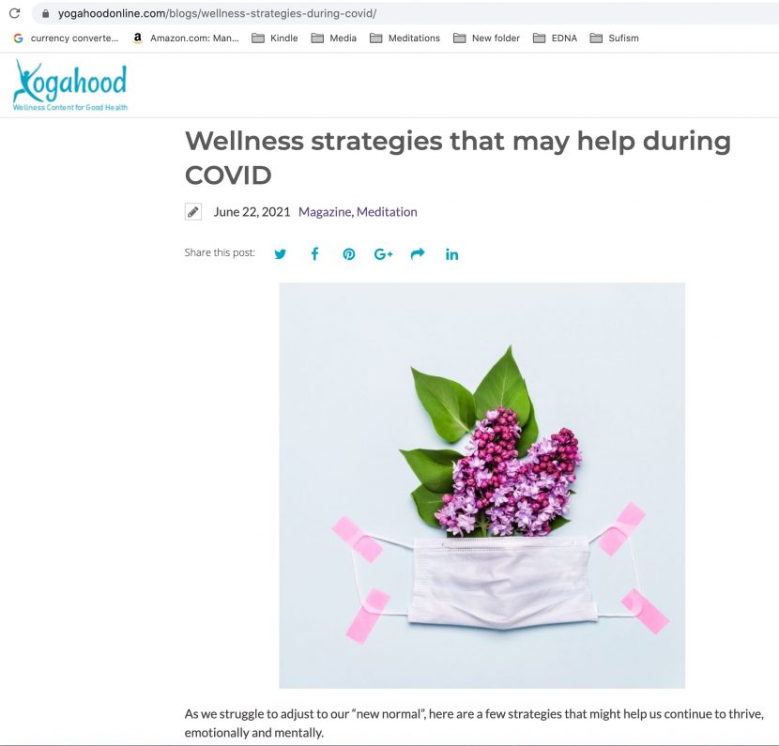This screenshot has height=746, width=779.
Task: Expand the New folder bookmark
Action: click(486, 38)
